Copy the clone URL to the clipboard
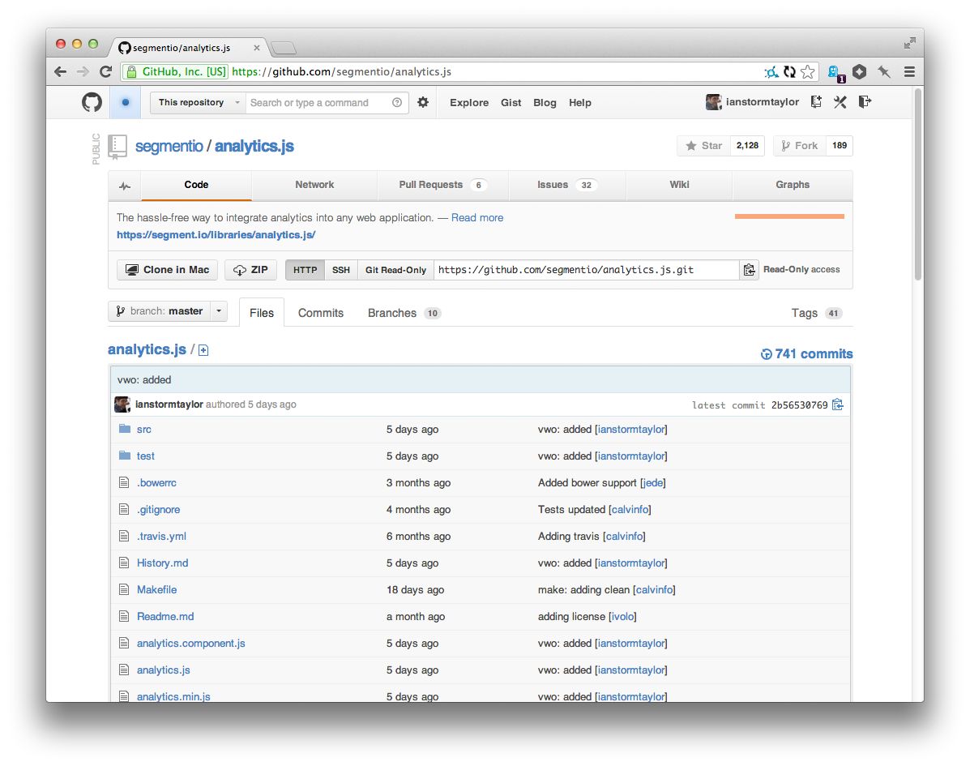Viewport: 970px width, 766px height. pos(749,270)
